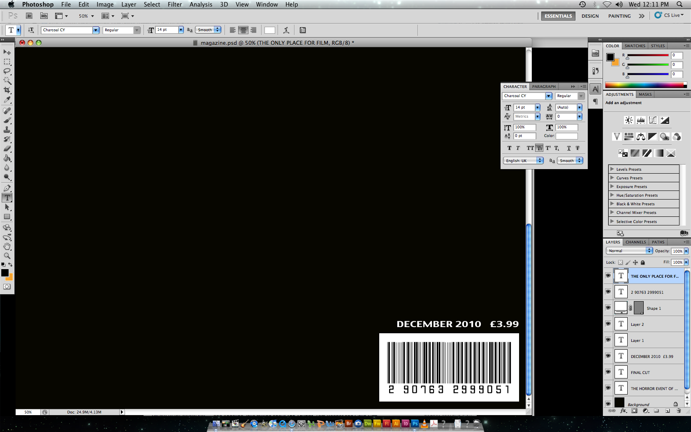
Task: Select the Dodge tool
Action: coord(7,177)
